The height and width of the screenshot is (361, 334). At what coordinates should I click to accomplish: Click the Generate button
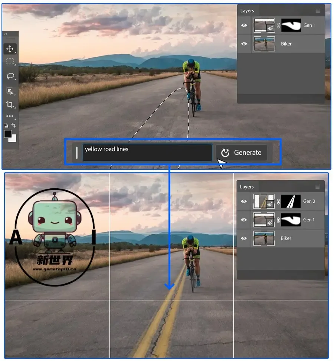[x=241, y=152]
